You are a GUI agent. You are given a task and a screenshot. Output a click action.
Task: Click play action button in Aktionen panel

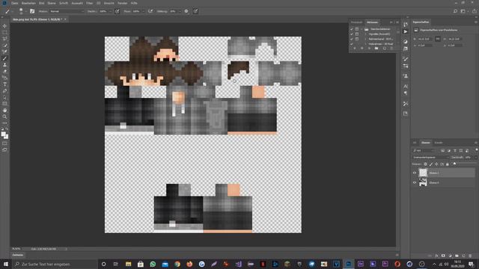tap(369, 48)
